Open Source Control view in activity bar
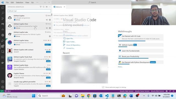 3,18
